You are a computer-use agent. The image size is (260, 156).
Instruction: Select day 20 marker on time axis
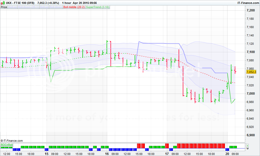[227, 154]
